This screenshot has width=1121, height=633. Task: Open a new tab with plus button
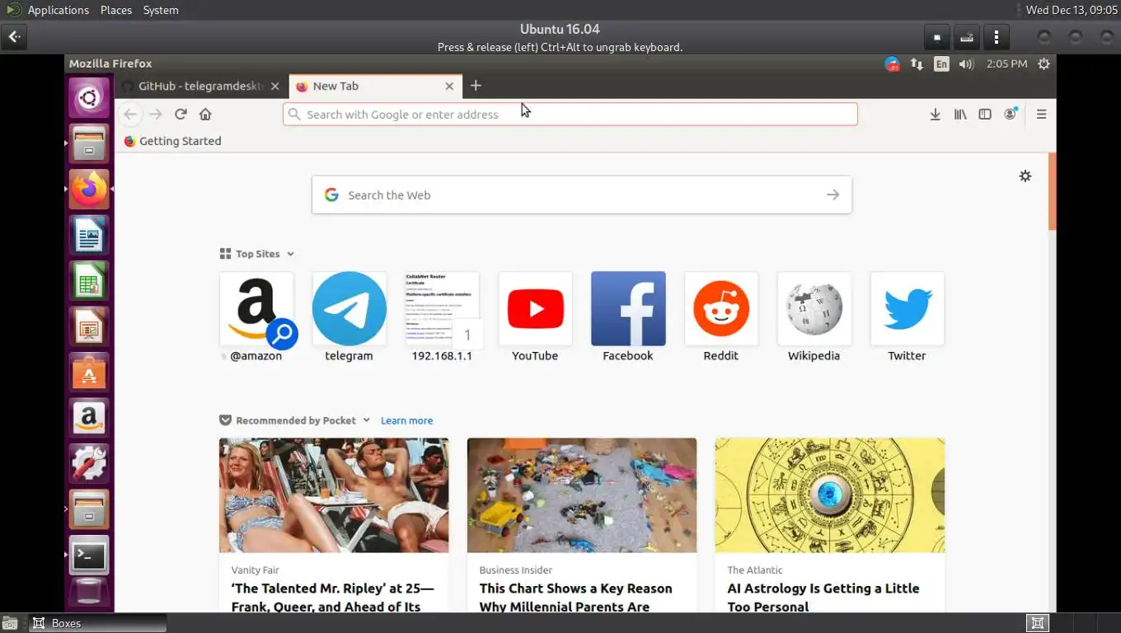[x=476, y=86]
